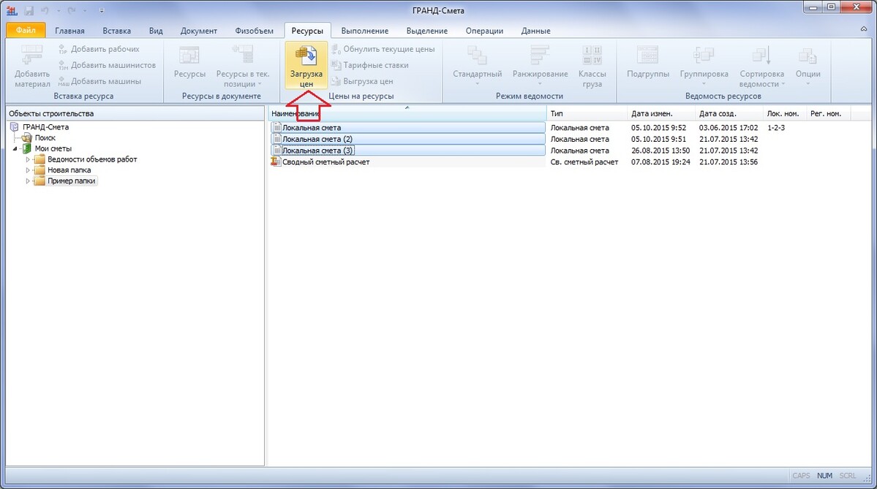Open the Файл menu

(x=26, y=30)
